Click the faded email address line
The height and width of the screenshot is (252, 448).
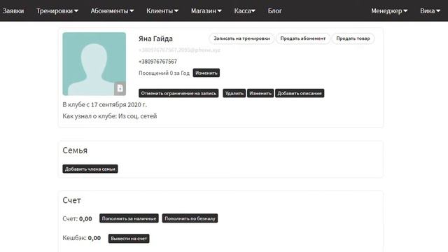coord(179,50)
